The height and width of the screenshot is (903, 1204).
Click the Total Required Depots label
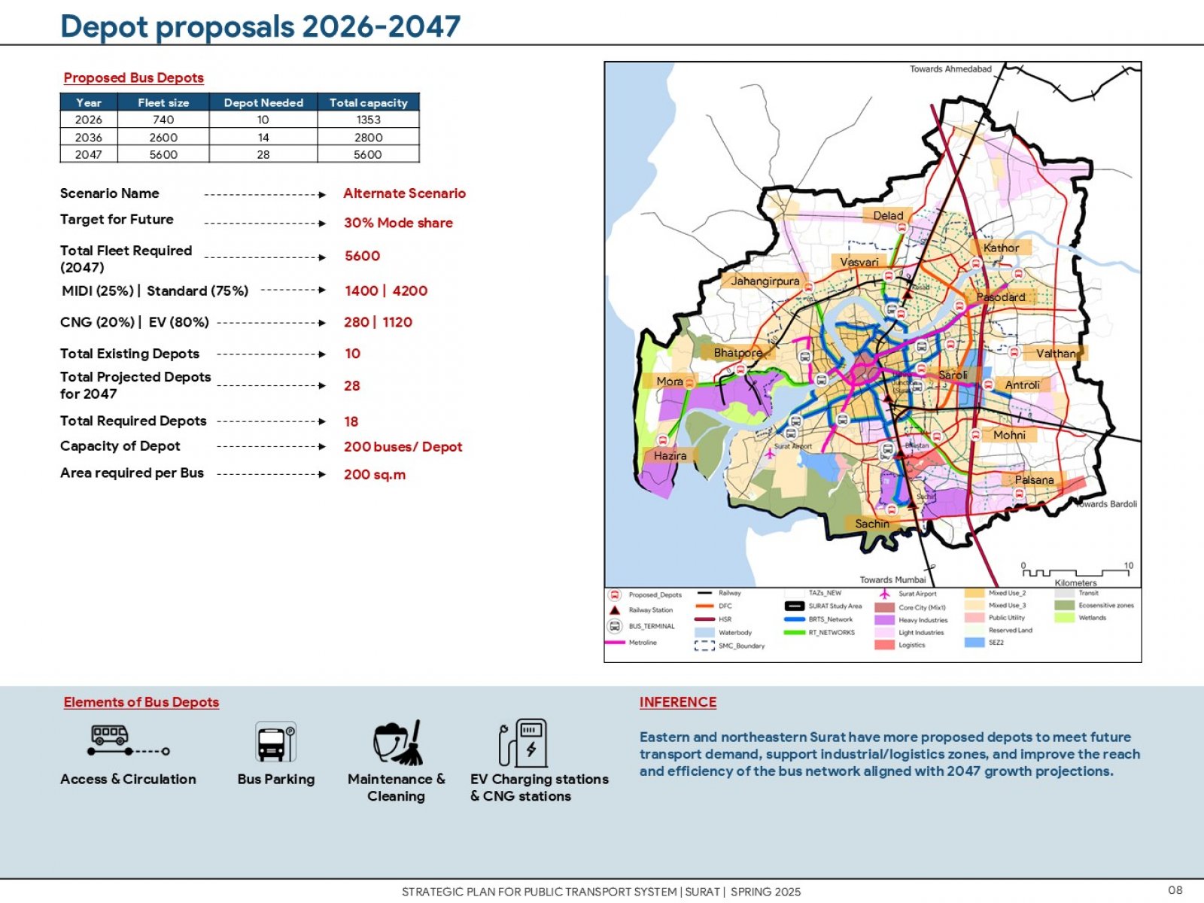coord(133,421)
